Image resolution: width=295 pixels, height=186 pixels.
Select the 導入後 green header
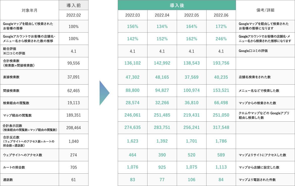(x=177, y=5)
